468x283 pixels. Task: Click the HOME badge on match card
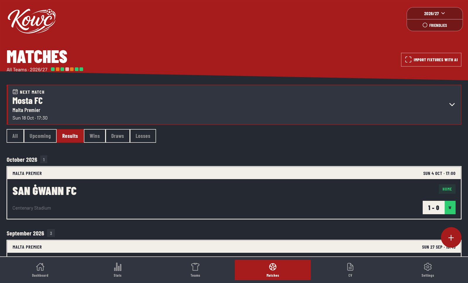point(447,189)
